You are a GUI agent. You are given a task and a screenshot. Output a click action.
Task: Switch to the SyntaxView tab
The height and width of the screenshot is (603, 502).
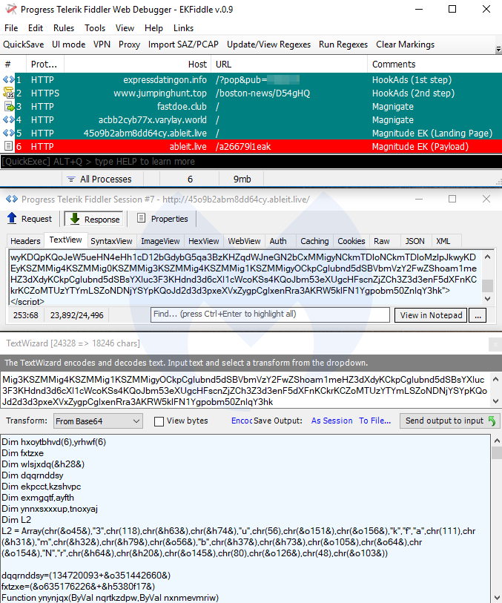[111, 241]
